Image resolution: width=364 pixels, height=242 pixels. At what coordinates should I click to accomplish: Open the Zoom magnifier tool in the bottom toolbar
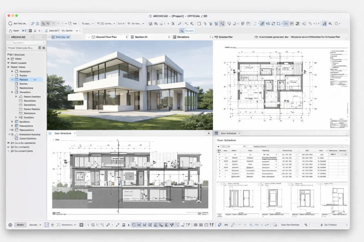pyautogui.click(x=92, y=224)
